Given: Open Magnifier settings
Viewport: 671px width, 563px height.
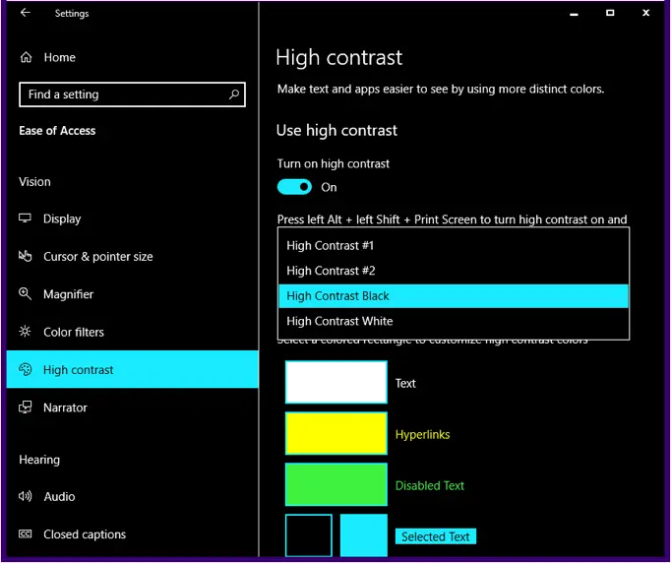Looking at the screenshot, I should pos(132,294).
